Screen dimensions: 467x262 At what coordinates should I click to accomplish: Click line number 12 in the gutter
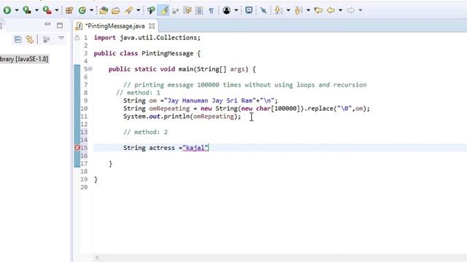(x=84, y=124)
